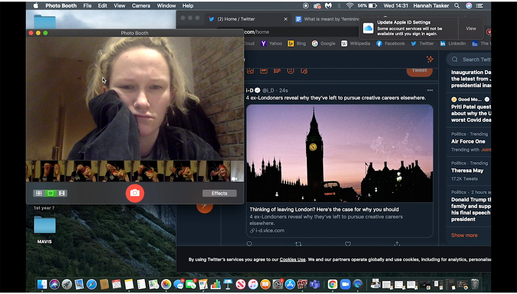
Task: Close the Home / Twitter tab
Action: (x=285, y=19)
